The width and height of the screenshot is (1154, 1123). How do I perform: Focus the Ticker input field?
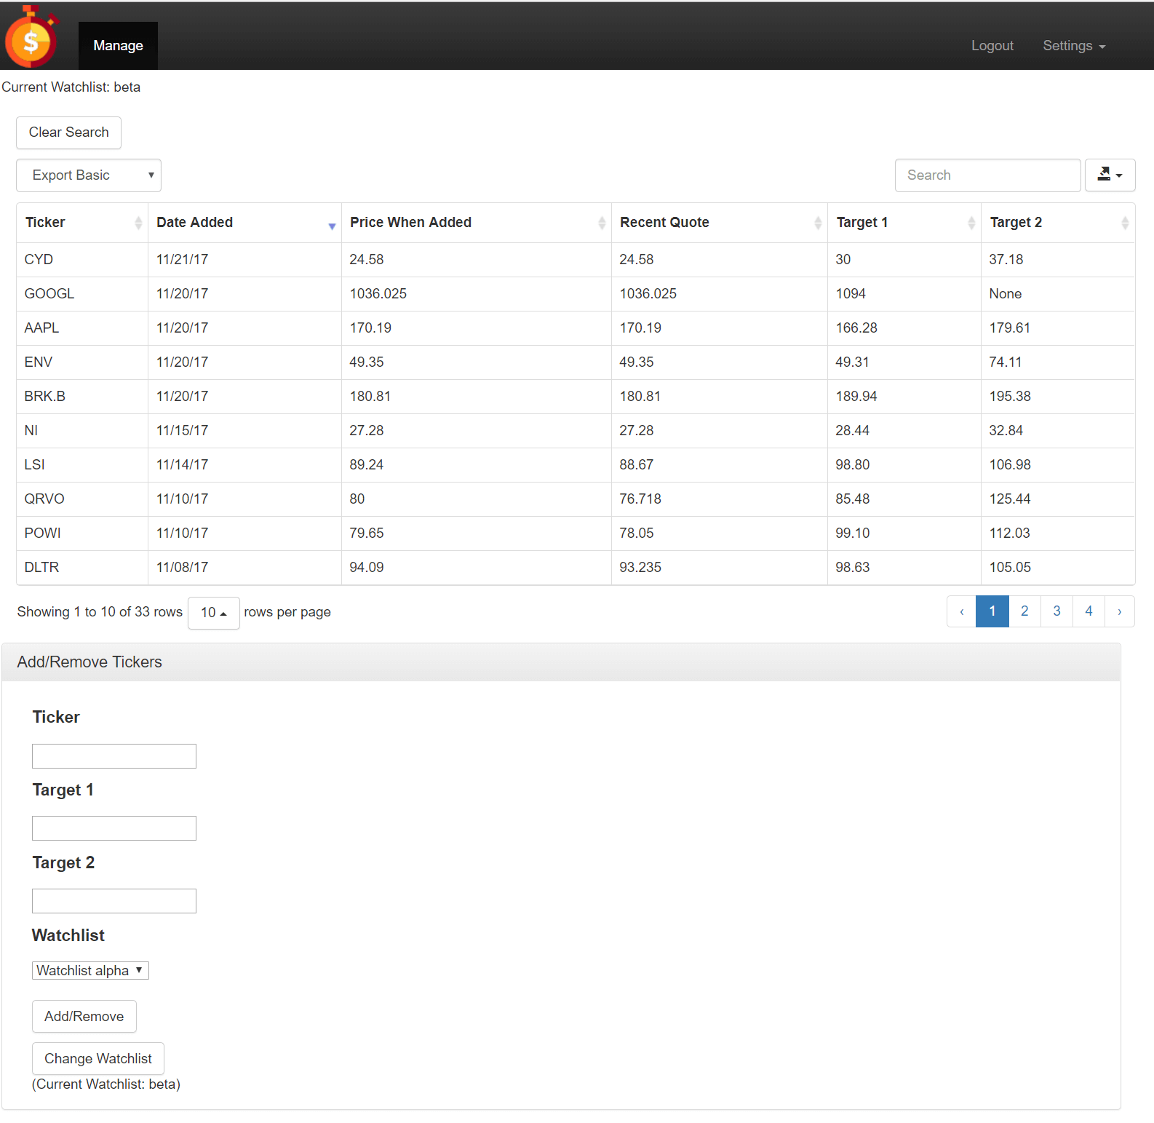coord(114,756)
